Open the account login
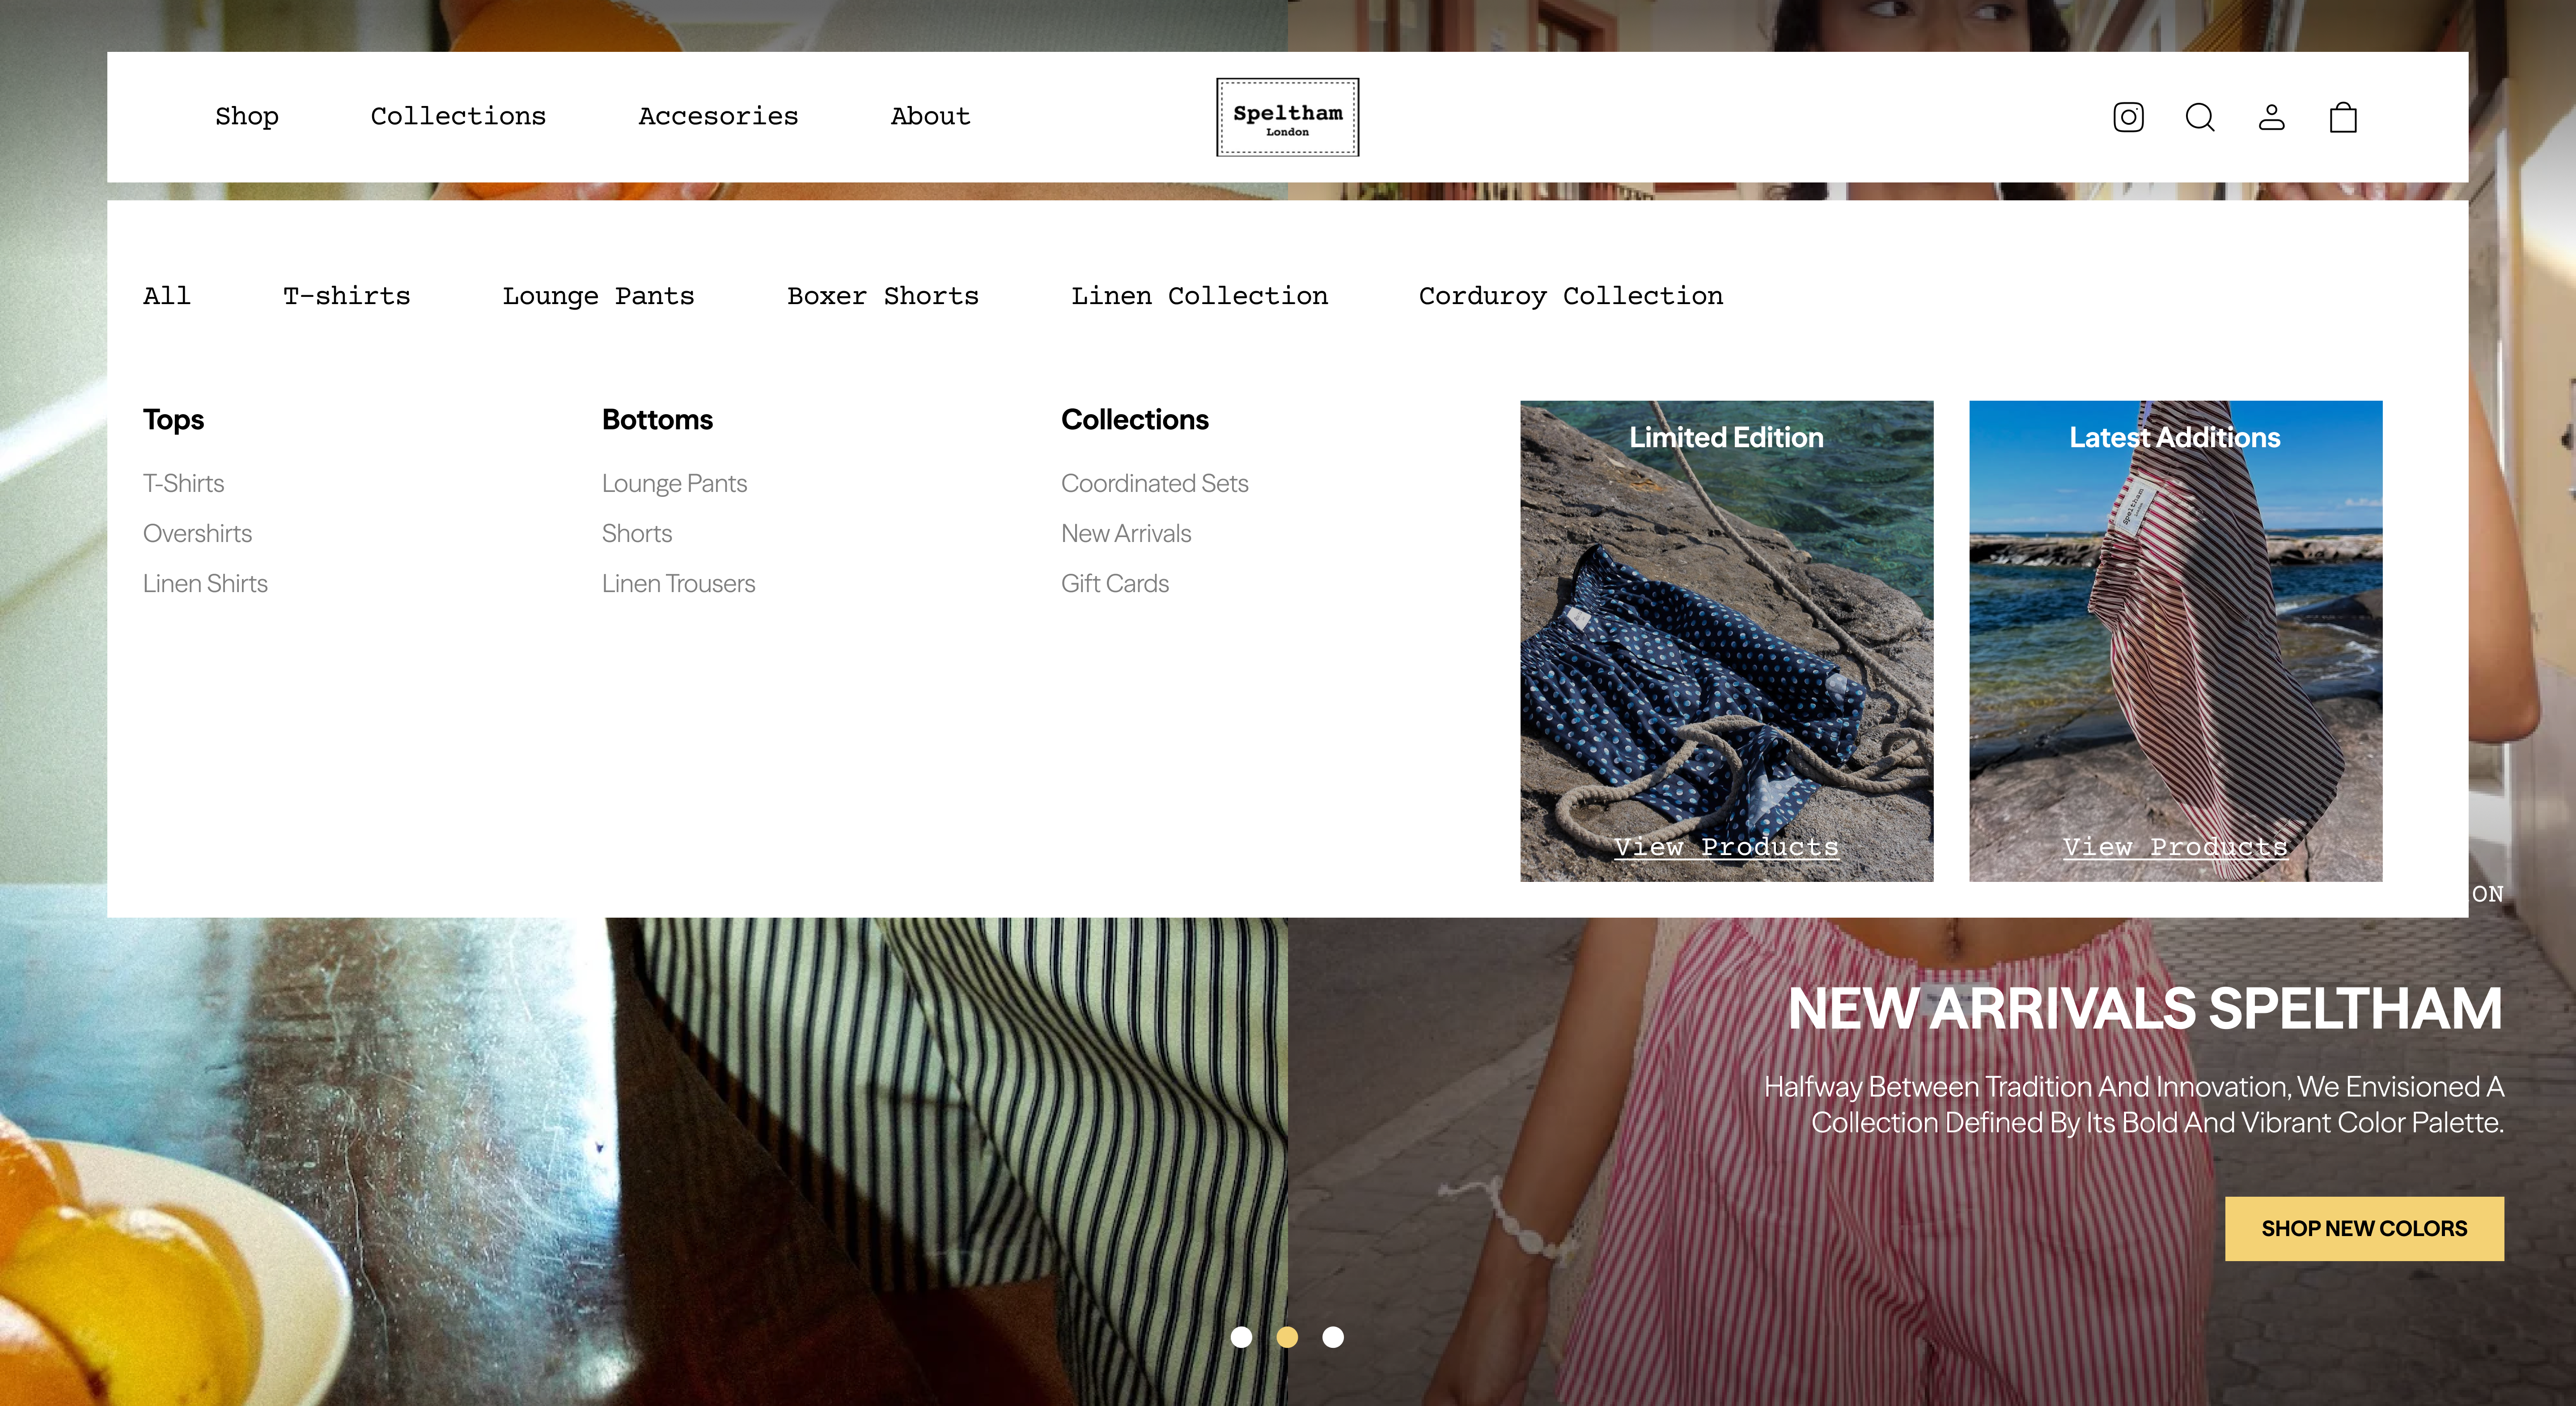Image resolution: width=2576 pixels, height=1406 pixels. pyautogui.click(x=2272, y=117)
